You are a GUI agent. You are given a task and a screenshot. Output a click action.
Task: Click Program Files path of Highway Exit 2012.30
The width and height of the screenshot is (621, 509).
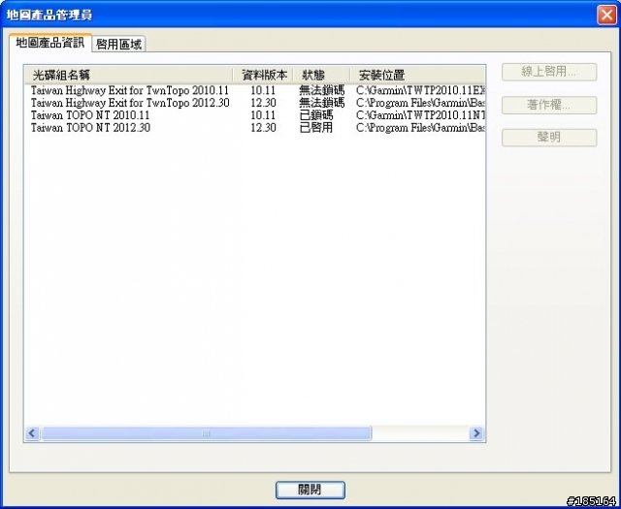pyautogui.click(x=420, y=103)
